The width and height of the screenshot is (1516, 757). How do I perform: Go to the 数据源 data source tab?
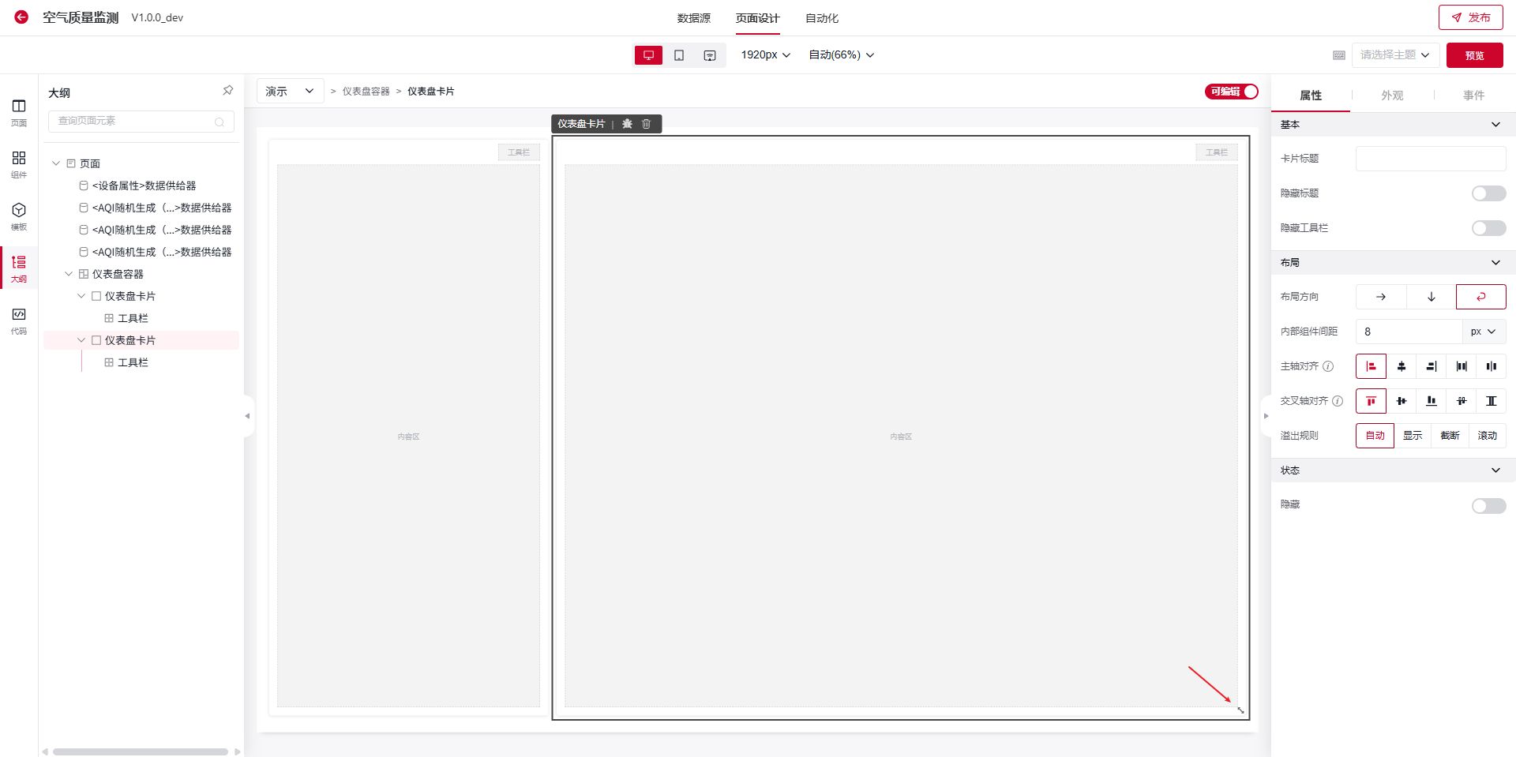(693, 18)
